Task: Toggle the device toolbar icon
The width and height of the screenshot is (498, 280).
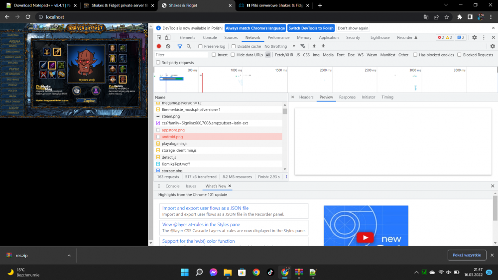Action: pyautogui.click(x=168, y=37)
